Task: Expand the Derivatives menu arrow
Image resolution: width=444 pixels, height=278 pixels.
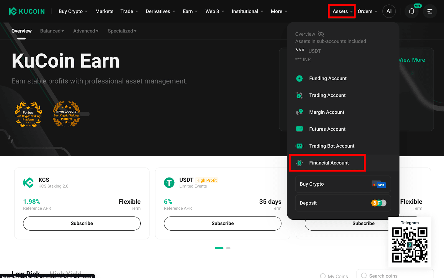Action: [x=174, y=11]
